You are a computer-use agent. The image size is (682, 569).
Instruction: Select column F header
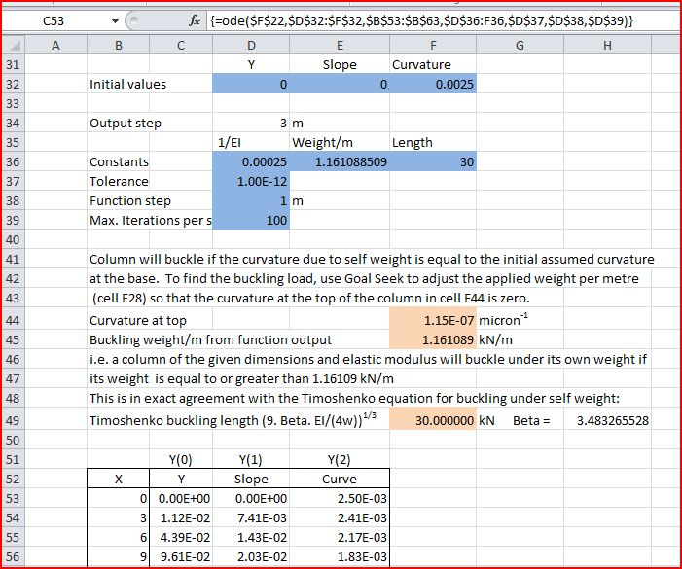tap(432, 45)
